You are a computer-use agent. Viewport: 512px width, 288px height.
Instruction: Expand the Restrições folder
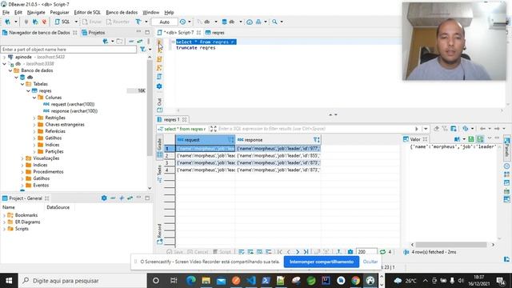(x=34, y=118)
